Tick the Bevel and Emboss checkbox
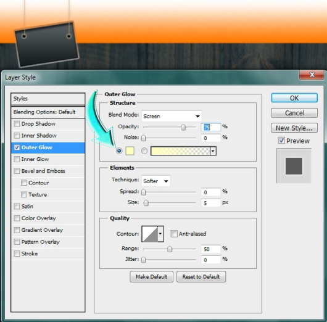Screen dimensions: 327x322 pos(17,171)
